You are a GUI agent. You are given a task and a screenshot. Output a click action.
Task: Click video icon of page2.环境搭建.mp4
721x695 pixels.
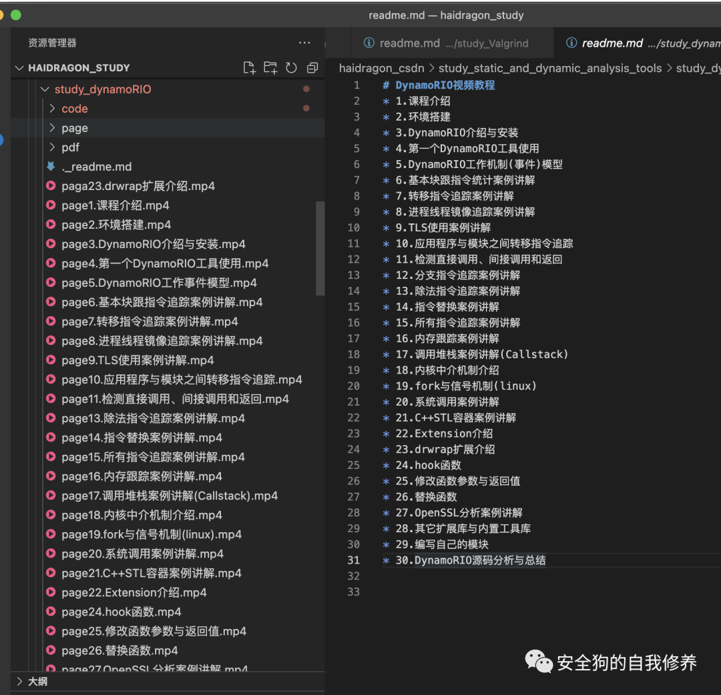tap(51, 224)
